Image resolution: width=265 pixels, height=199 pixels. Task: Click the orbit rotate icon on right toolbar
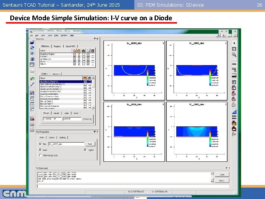pyautogui.click(x=234, y=64)
